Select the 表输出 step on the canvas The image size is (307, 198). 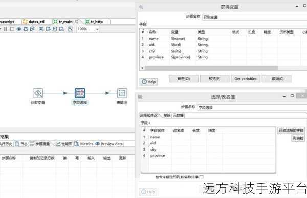122,93
